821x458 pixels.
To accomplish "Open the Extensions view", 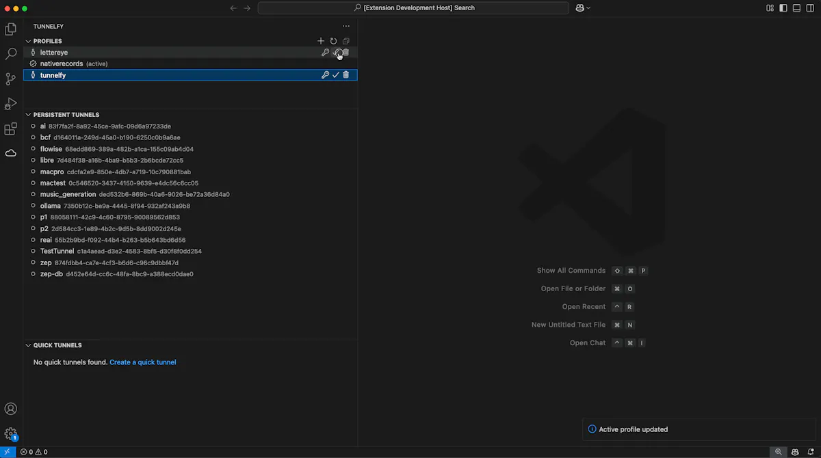I will click(11, 129).
